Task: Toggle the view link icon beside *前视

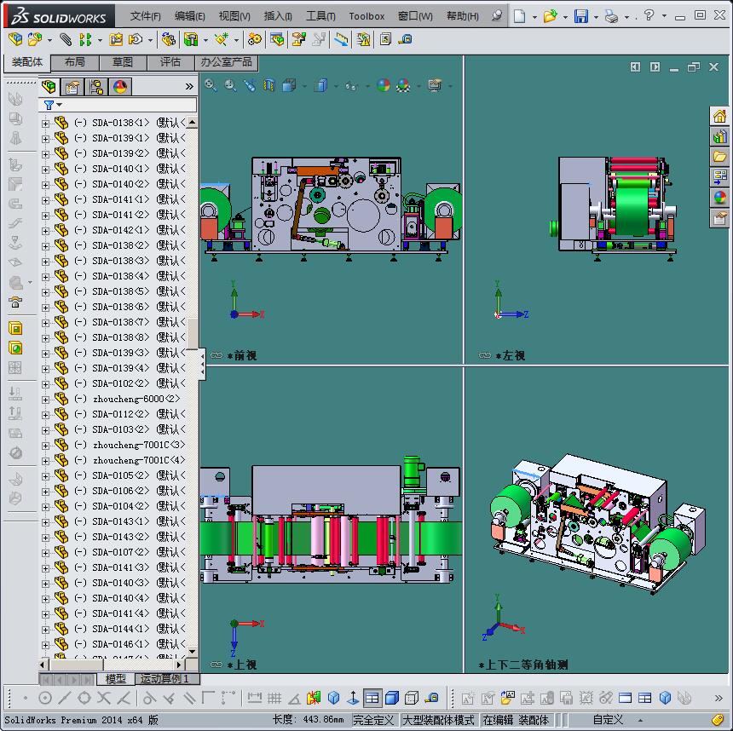Action: click(216, 355)
